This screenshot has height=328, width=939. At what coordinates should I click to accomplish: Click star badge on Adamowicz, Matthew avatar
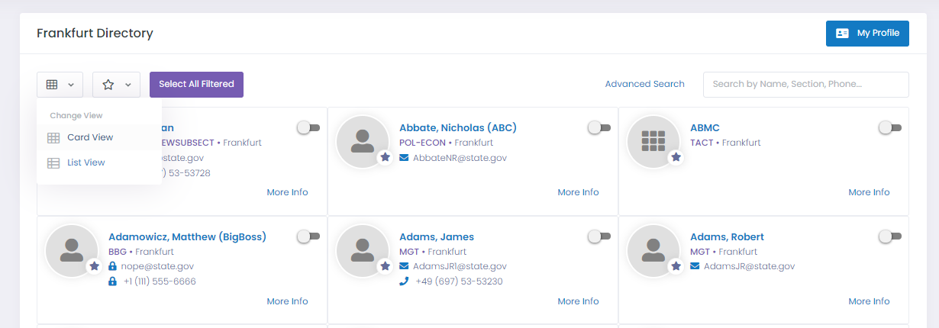(95, 266)
